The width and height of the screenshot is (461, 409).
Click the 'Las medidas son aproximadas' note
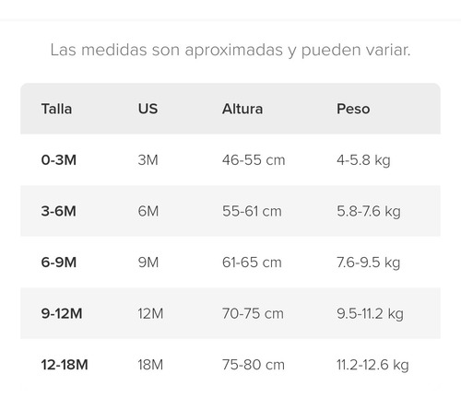pyautogui.click(x=230, y=50)
